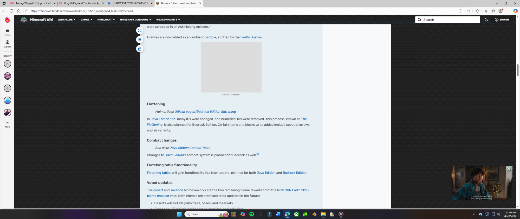The width and height of the screenshot is (520, 219).
Task: Click the page lock icon button
Action: pos(140,49)
